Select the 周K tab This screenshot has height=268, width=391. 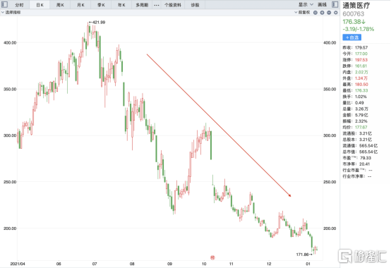tap(60, 5)
